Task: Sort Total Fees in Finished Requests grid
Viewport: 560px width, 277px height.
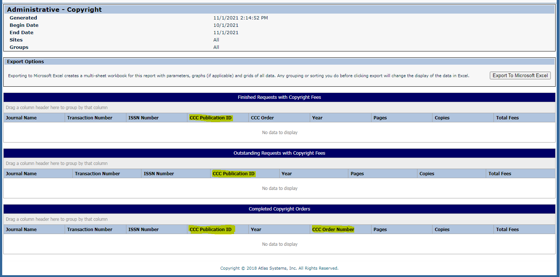Action: [507, 117]
